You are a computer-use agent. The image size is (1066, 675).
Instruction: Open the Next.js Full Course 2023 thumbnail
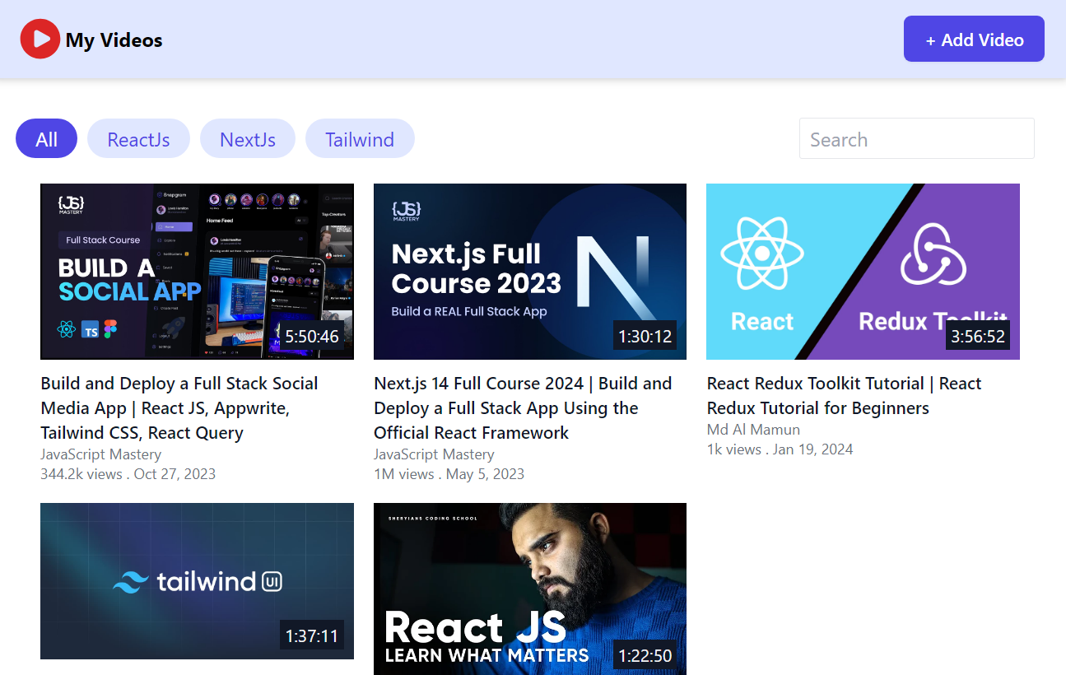tap(530, 272)
